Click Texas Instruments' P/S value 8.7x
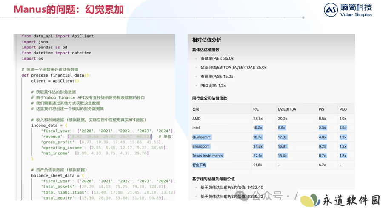Image resolution: width=383 pixels, height=211 pixels. point(323,156)
